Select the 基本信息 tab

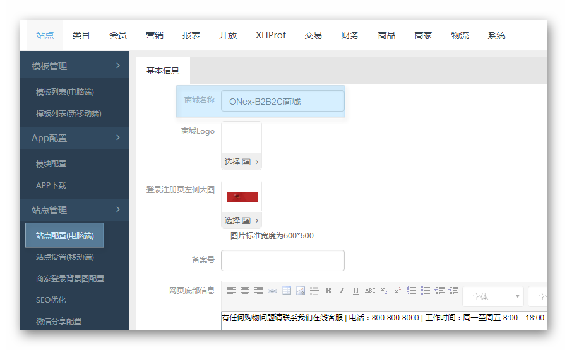click(x=163, y=71)
